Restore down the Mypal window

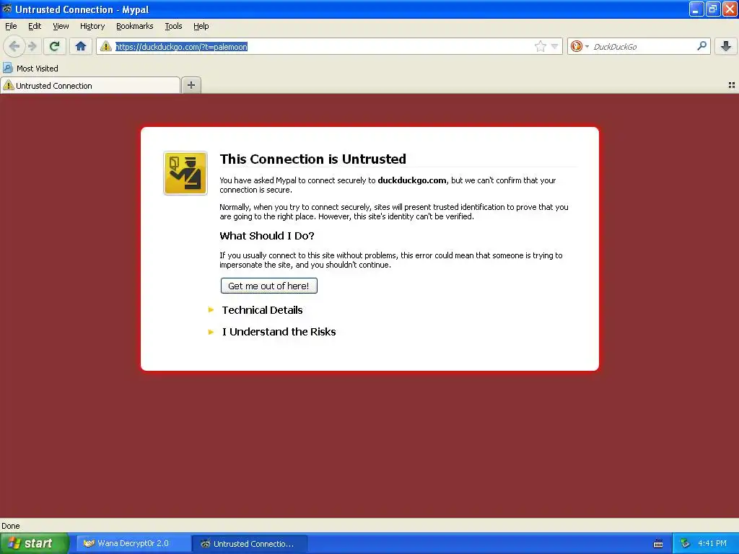pos(712,9)
